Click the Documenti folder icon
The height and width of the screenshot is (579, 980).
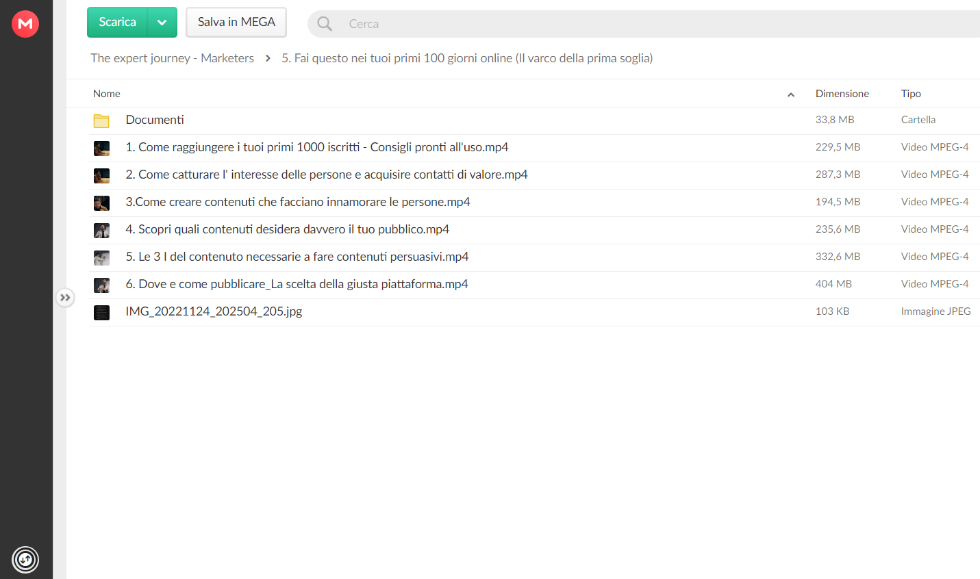[x=101, y=120]
